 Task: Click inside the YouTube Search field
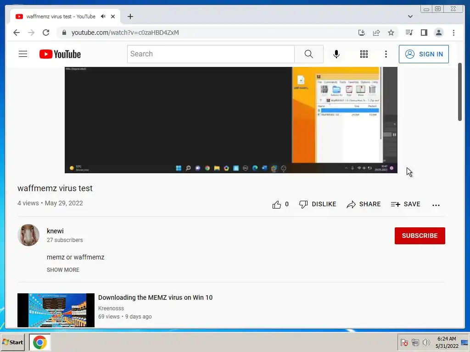[211, 54]
